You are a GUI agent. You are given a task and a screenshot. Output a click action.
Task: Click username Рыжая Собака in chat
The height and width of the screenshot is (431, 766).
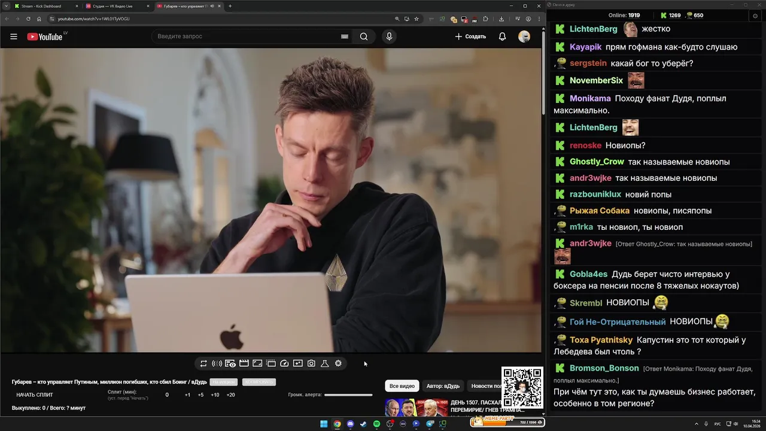pos(600,211)
